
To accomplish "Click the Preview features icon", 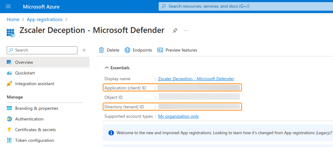I will tap(160, 50).
